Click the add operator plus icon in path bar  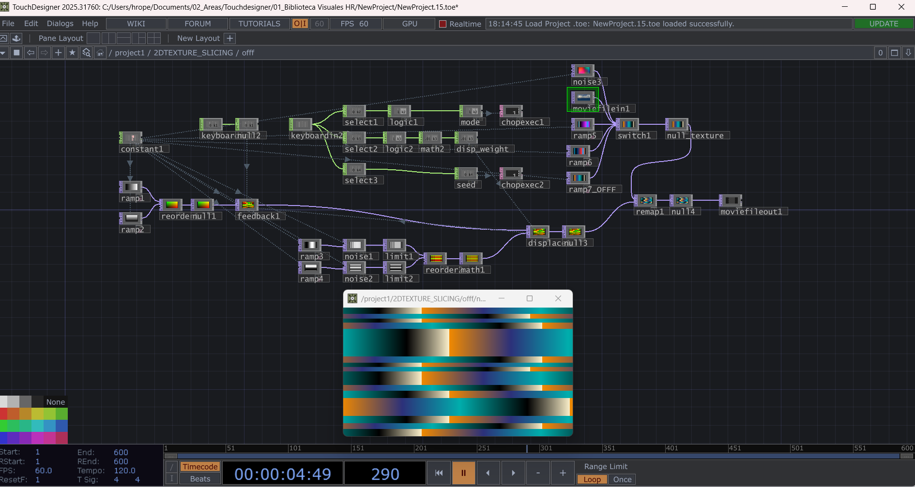click(58, 53)
